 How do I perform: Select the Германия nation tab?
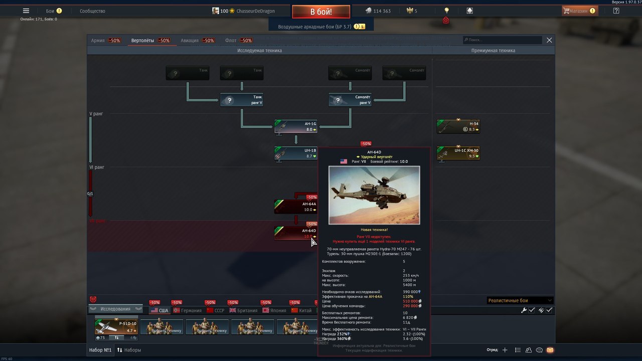click(x=188, y=310)
